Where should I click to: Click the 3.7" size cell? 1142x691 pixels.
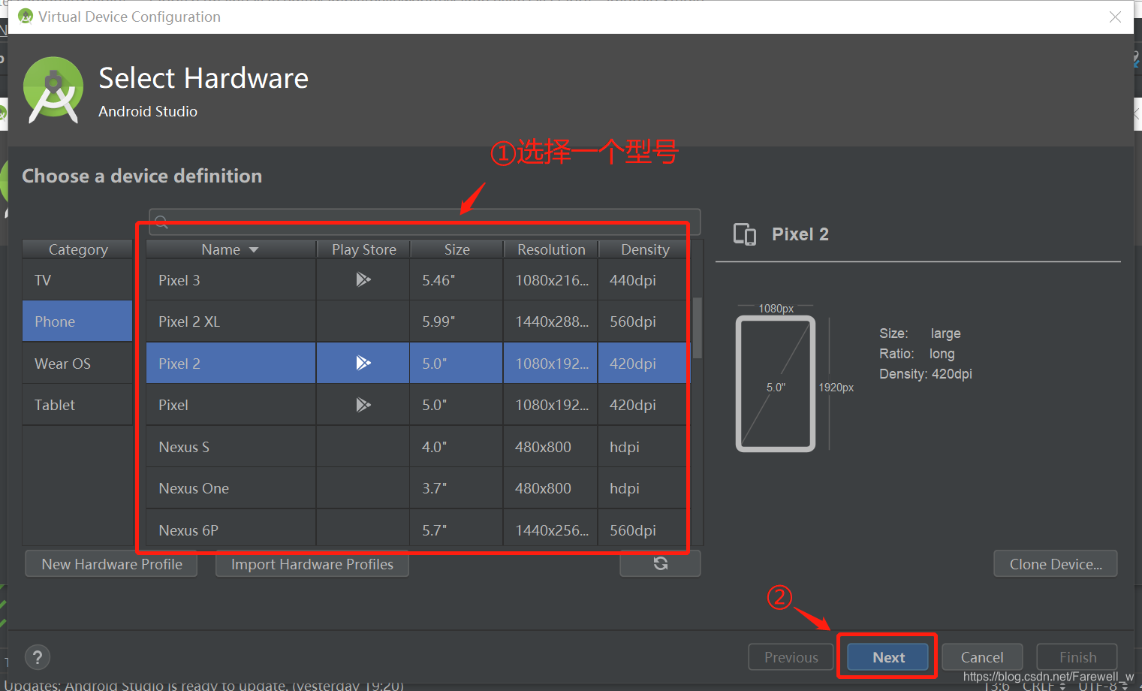click(456, 488)
